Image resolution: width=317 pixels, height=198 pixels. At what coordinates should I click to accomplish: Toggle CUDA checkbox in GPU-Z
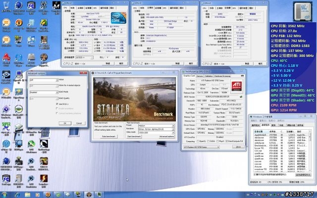[x=208, y=141]
